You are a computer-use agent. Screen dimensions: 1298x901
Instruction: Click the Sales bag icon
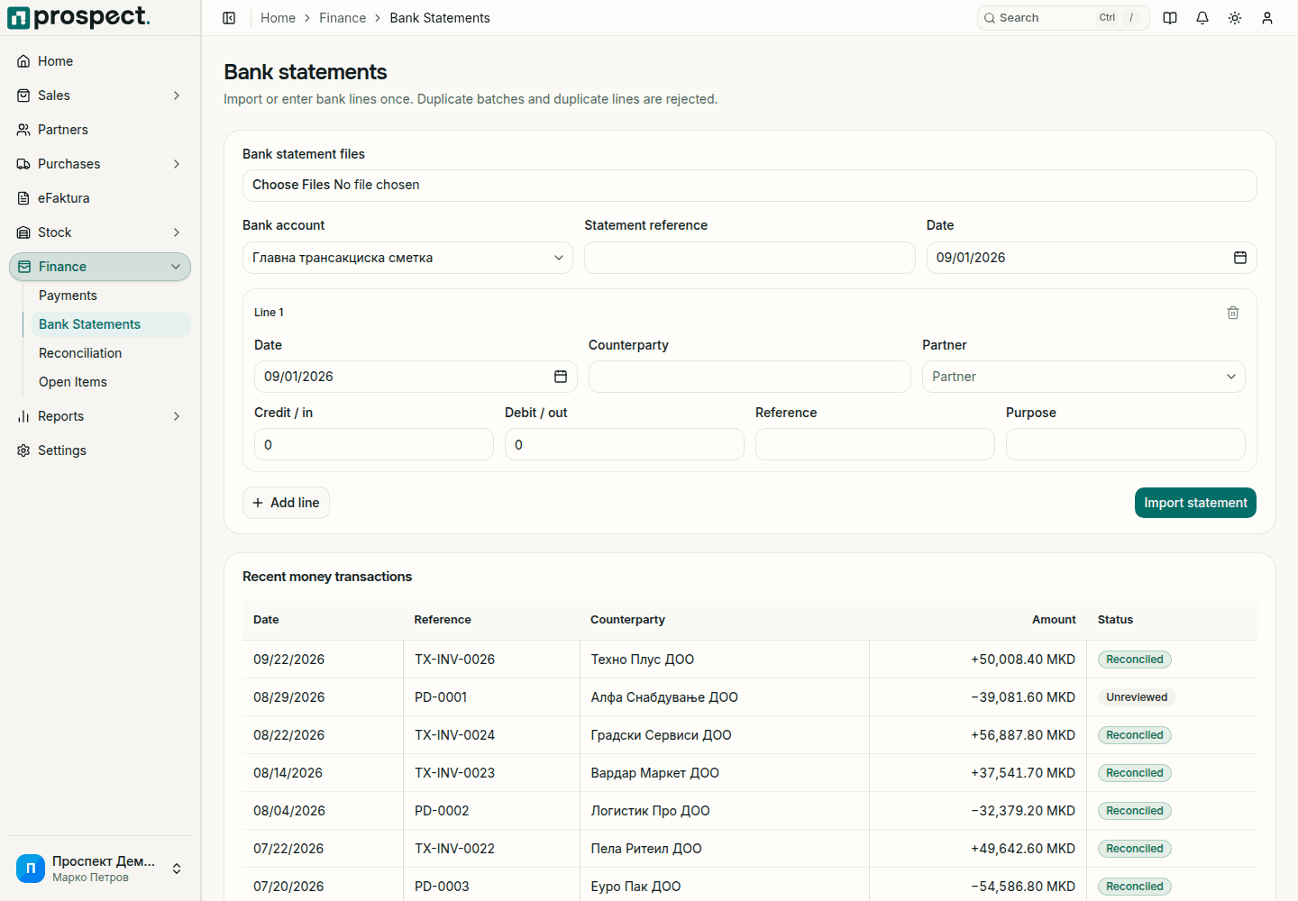pos(23,96)
